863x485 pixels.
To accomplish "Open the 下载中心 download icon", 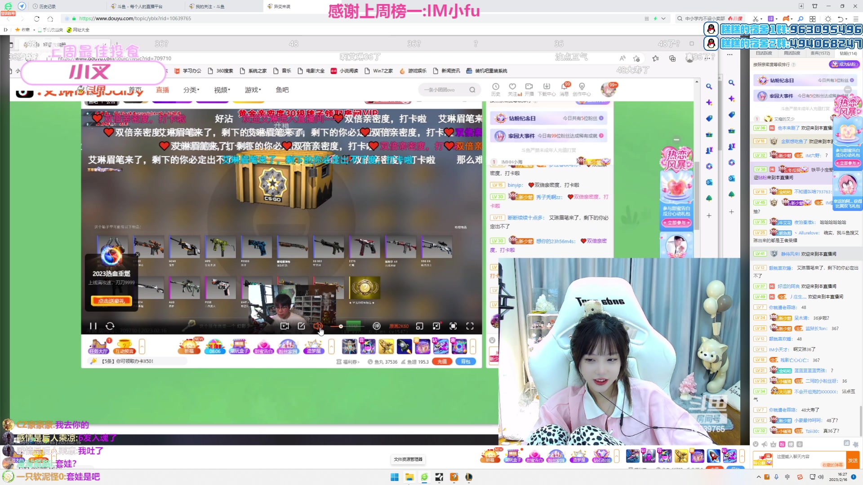I will click(x=547, y=89).
